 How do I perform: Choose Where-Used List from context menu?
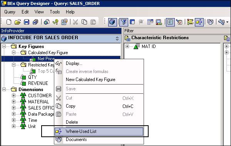[x=99, y=131]
